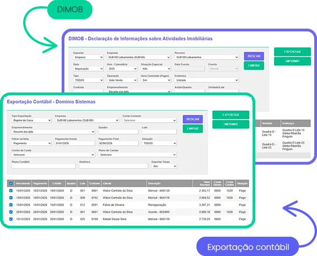Open the Plano de Contas dropdown
Viewport: 317px width, 256px height.
point(138,155)
